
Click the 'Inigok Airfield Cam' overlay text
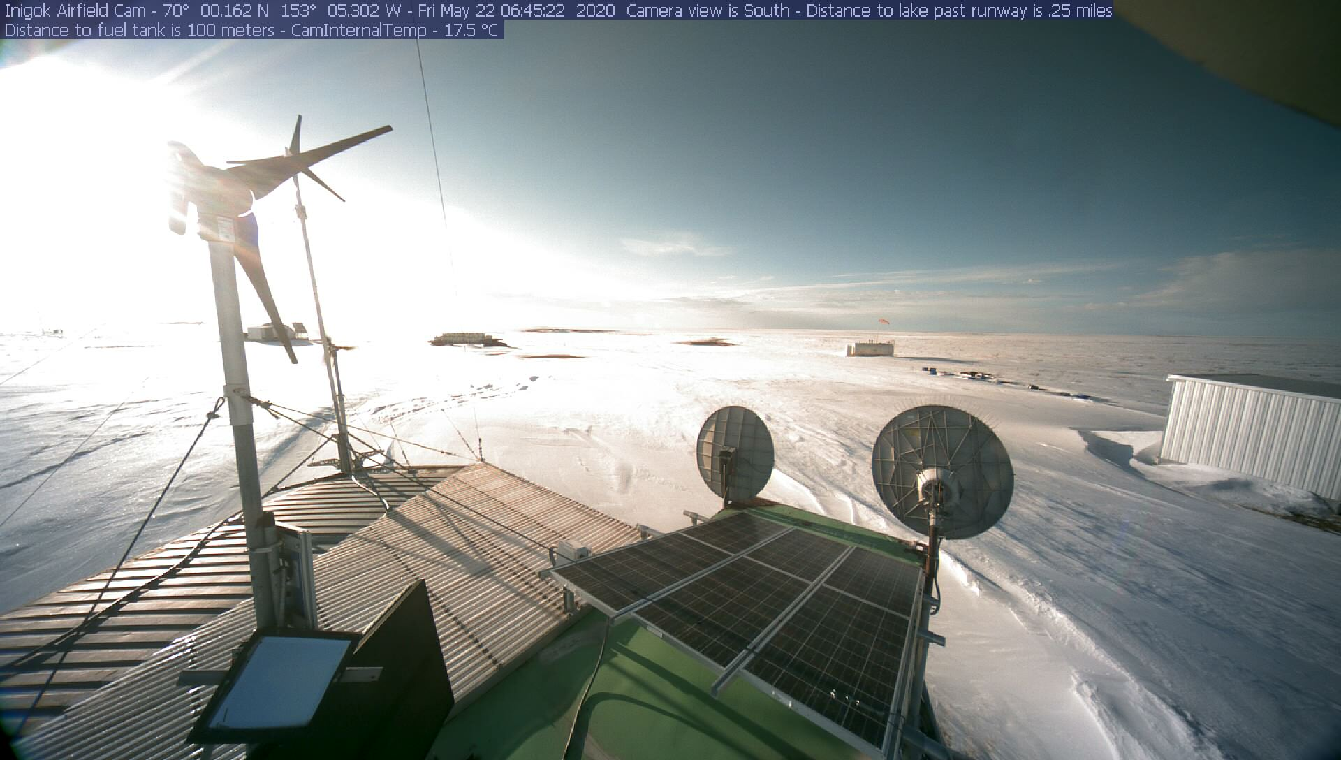click(75, 10)
